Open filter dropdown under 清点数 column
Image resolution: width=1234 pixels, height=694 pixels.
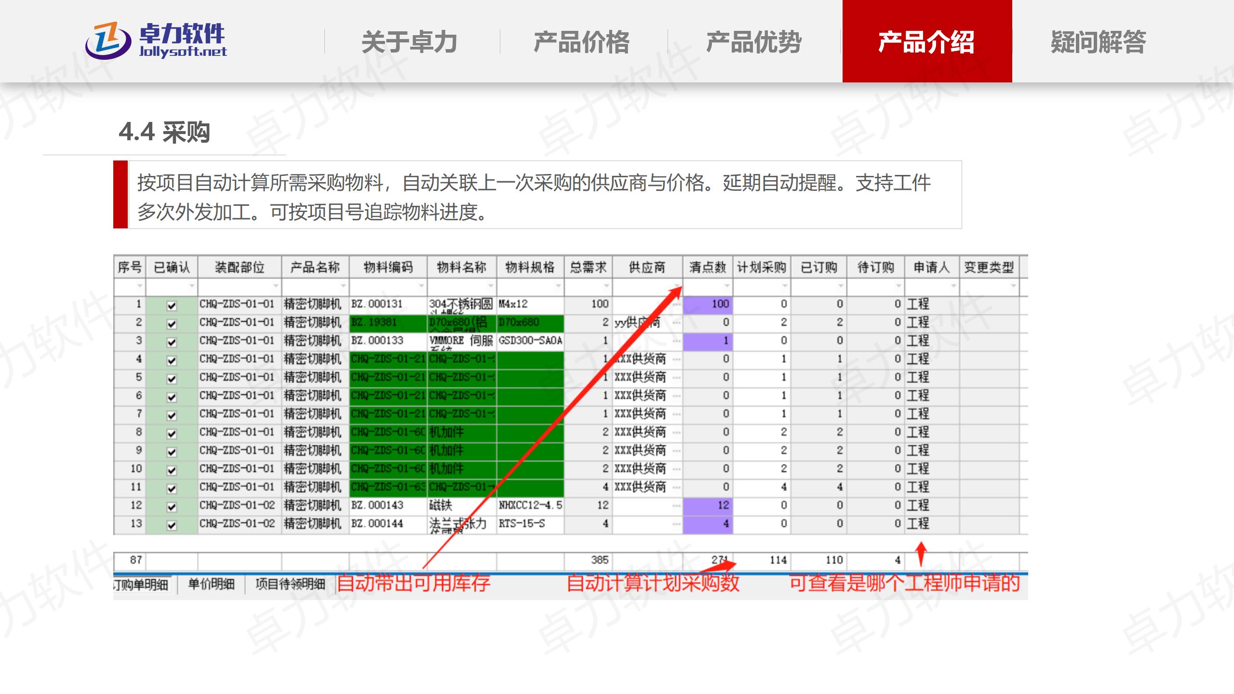click(x=727, y=286)
